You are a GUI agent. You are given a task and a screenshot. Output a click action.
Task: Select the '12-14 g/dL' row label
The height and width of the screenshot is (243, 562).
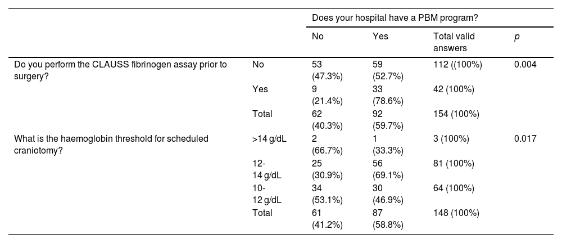[x=268, y=168]
